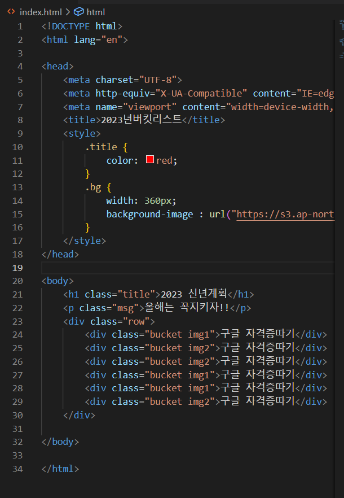Viewport: 344px width, 498px height.
Task: Click 구글 자격증따기 text on line 26
Action: [x=258, y=361]
